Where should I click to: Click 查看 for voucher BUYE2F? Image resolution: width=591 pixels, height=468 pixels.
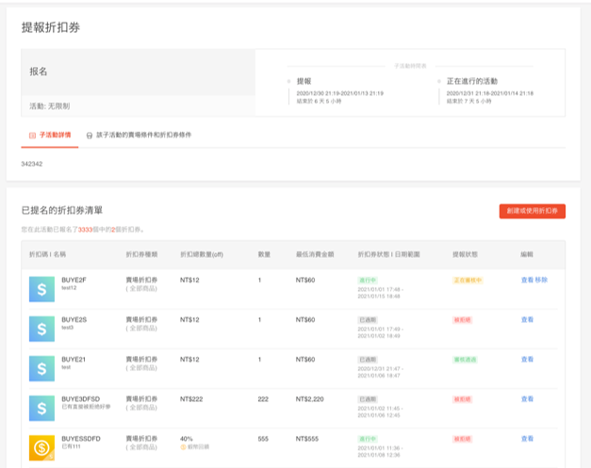(x=527, y=280)
